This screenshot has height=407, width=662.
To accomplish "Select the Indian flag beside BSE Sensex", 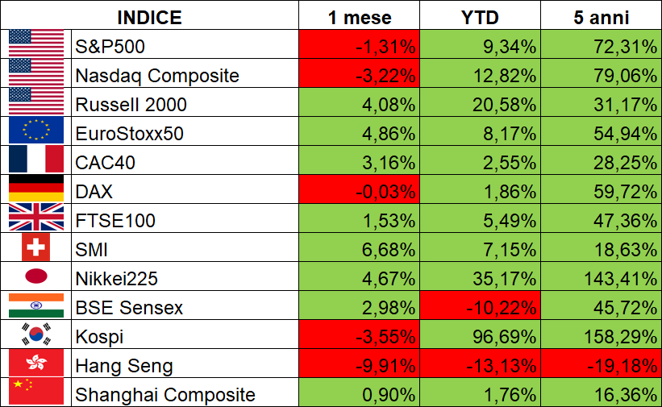I will point(36,305).
